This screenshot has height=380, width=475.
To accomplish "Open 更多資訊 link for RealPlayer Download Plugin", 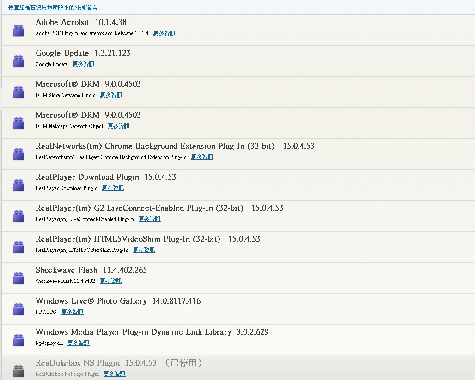I will (x=113, y=188).
